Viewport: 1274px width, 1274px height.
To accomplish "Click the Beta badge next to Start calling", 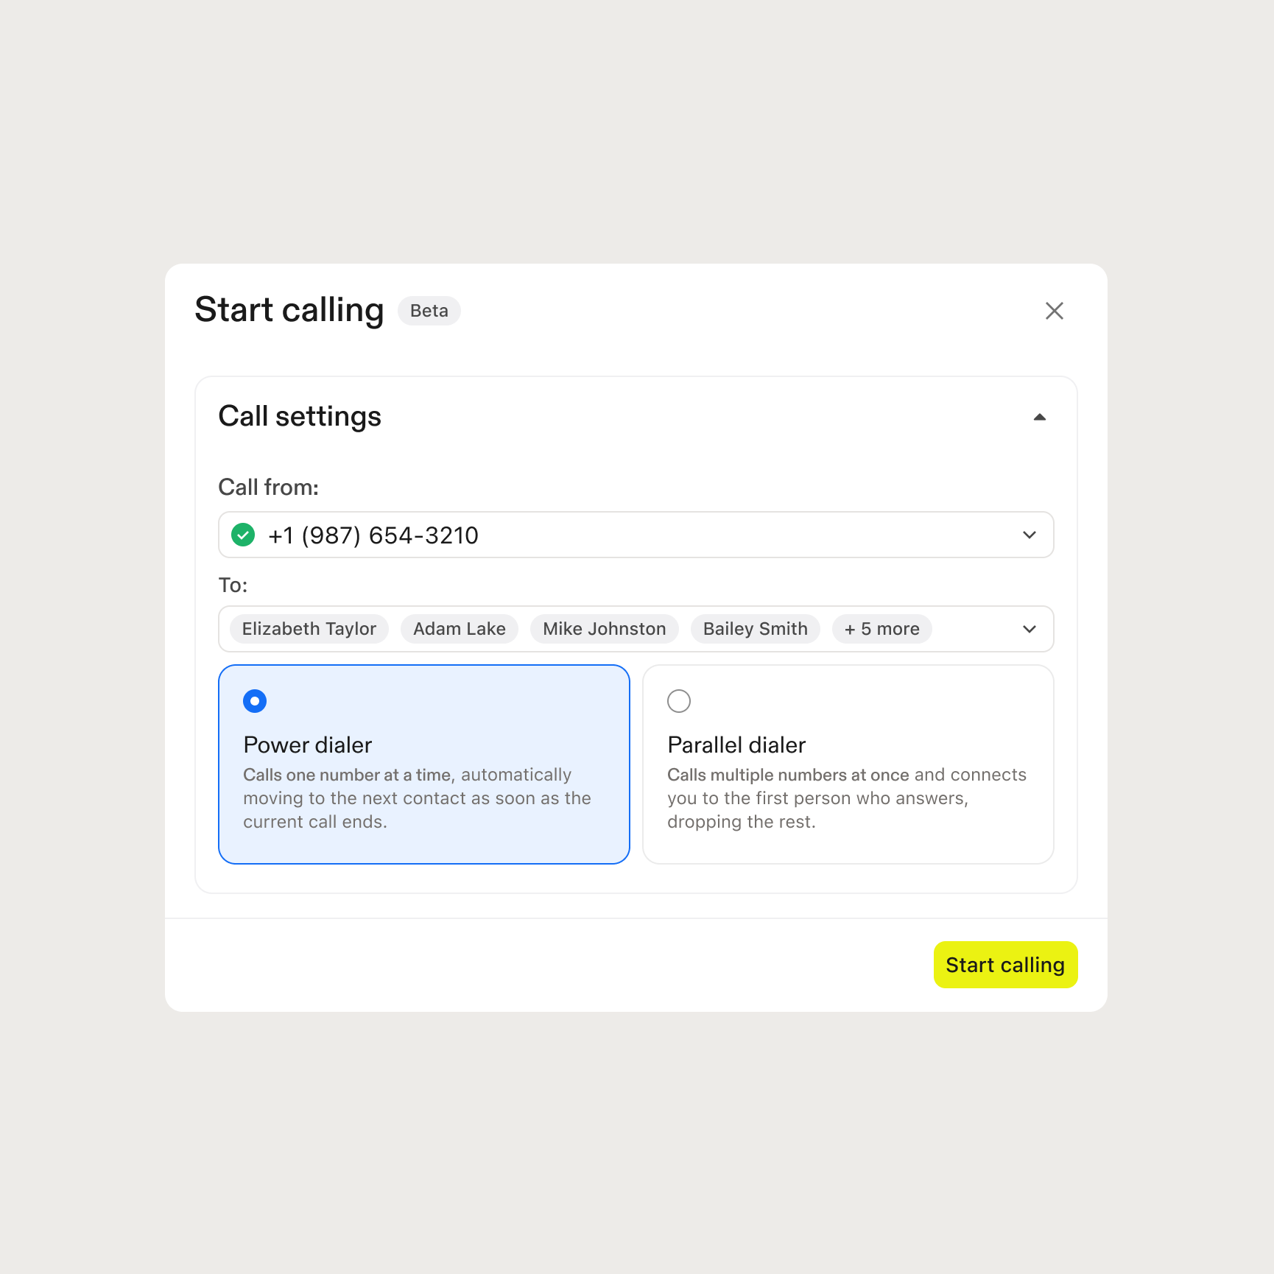I will point(429,311).
